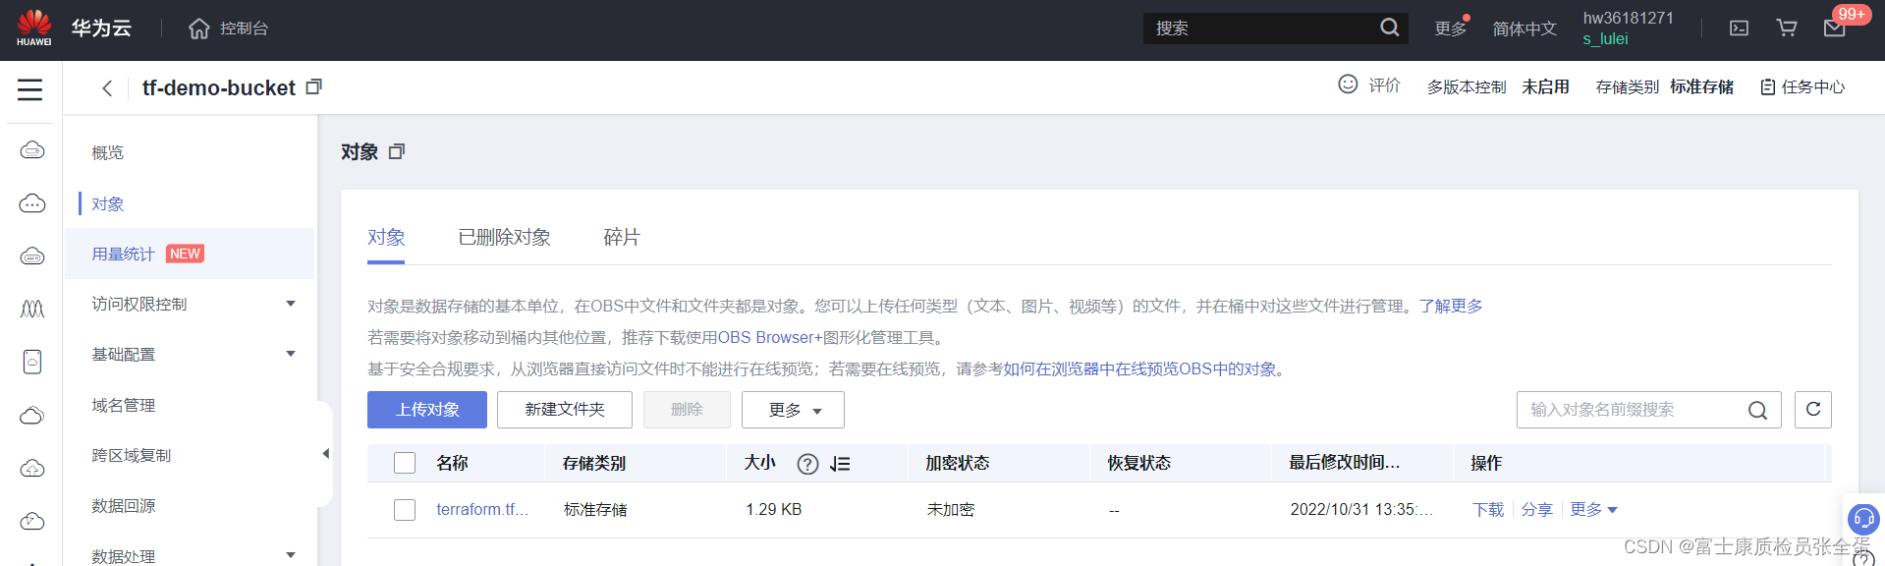Expand the 基础配置 menu

coord(291,354)
